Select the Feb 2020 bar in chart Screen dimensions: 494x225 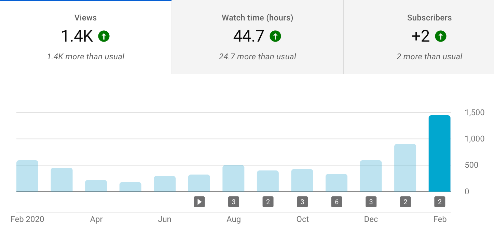pyautogui.click(x=27, y=176)
